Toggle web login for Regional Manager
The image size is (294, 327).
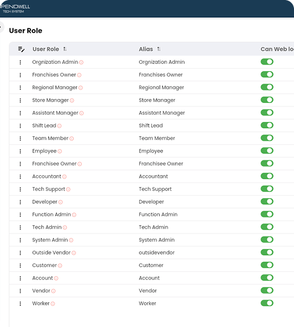267,87
